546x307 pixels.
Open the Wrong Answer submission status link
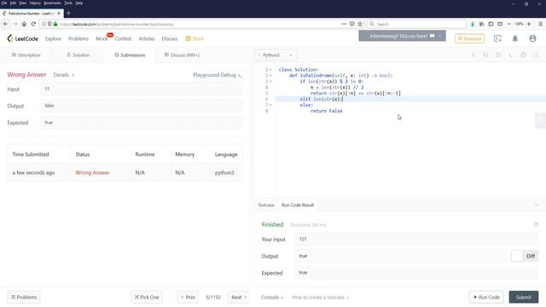[x=92, y=172]
